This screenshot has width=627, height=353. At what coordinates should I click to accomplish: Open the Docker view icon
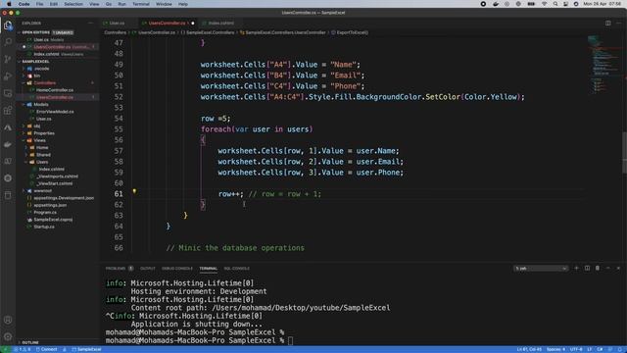coord(8,144)
